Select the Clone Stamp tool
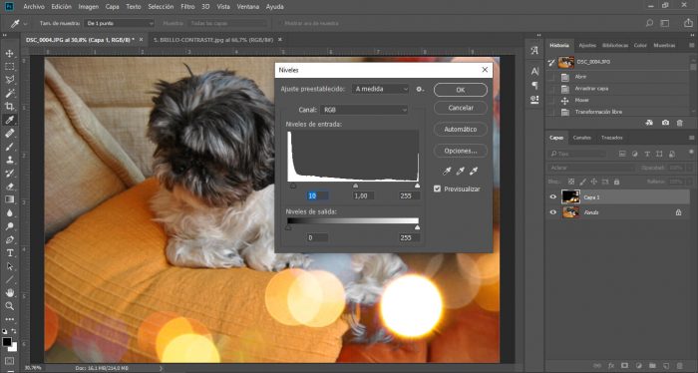698x373 pixels. point(9,160)
